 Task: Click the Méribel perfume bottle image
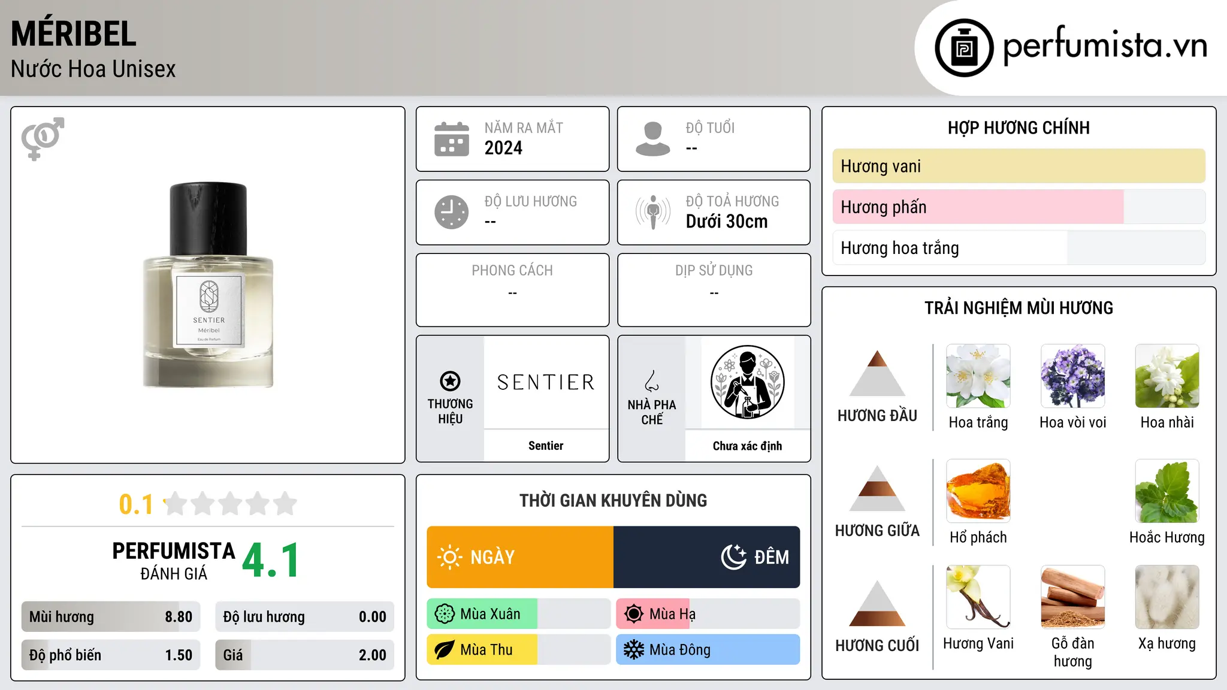tap(208, 285)
